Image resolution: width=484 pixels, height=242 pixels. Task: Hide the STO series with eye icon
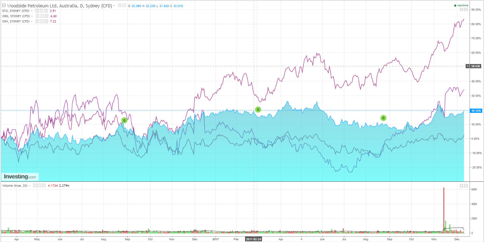pos(37,11)
